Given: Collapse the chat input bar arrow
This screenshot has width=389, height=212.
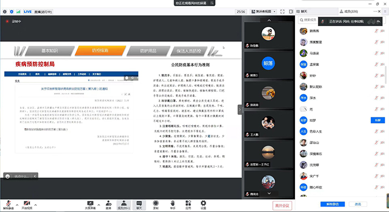Looking at the screenshot, I should click(34, 176).
